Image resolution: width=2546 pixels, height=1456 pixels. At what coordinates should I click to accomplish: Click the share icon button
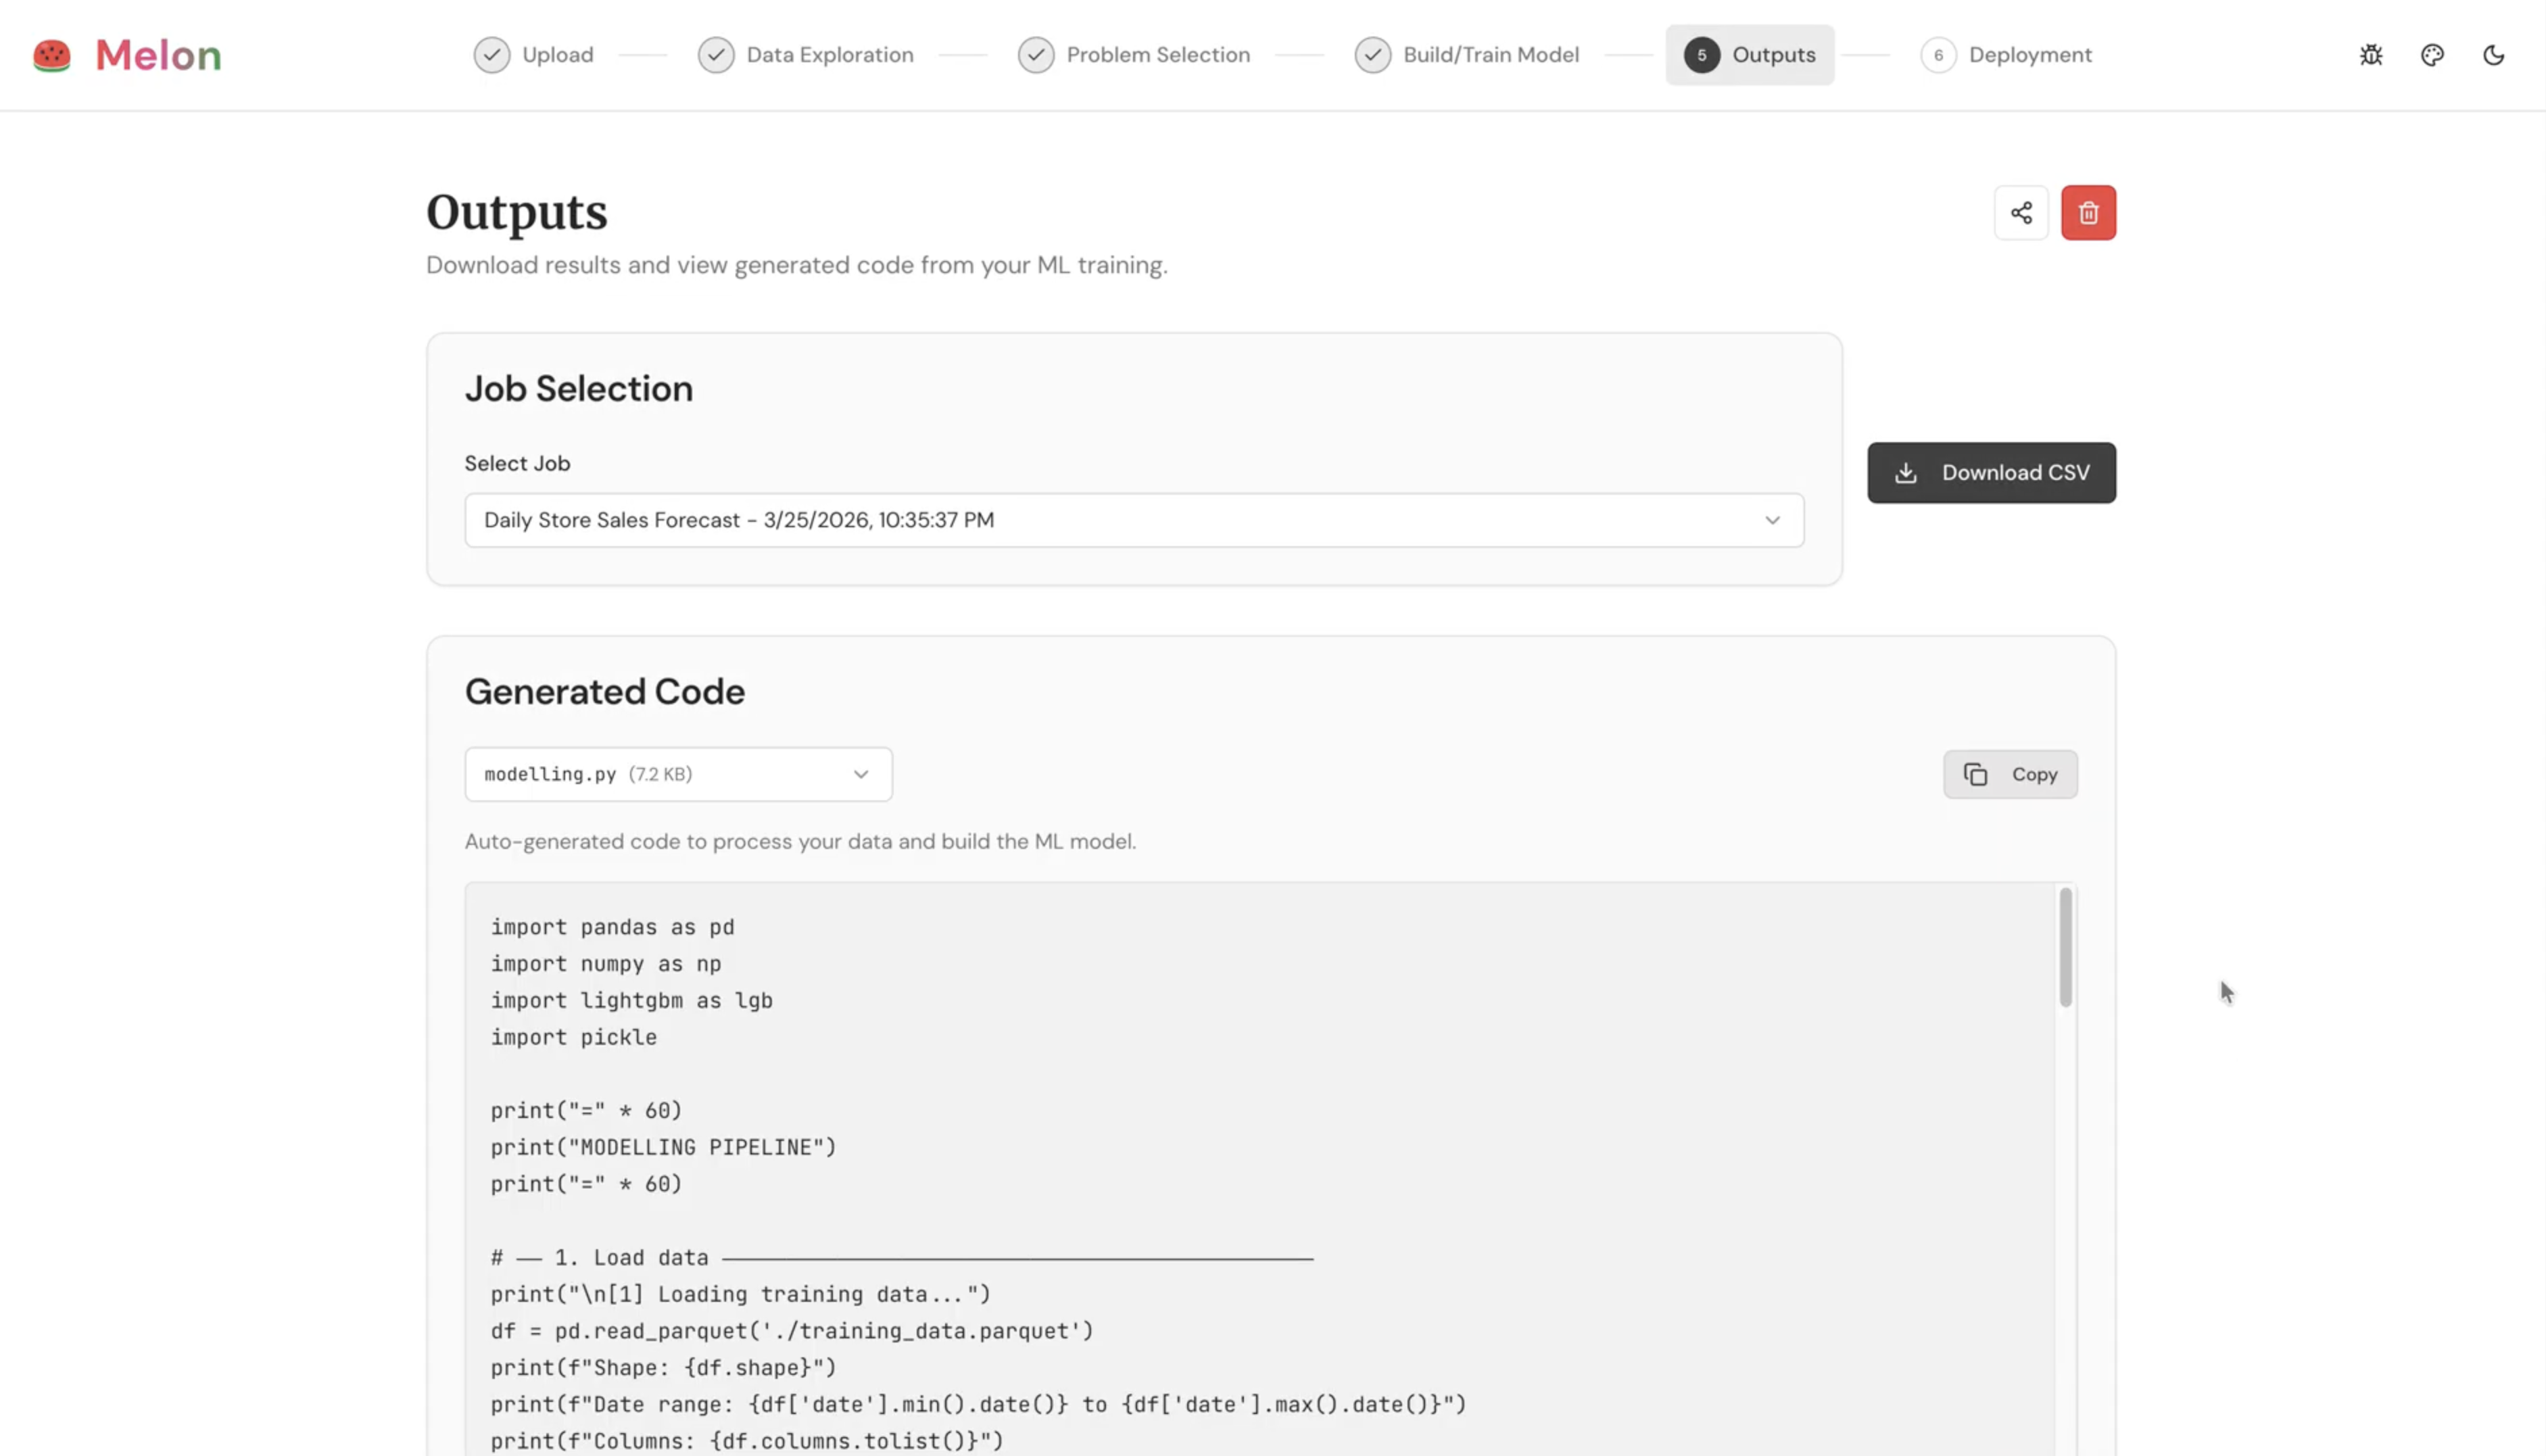click(2021, 212)
